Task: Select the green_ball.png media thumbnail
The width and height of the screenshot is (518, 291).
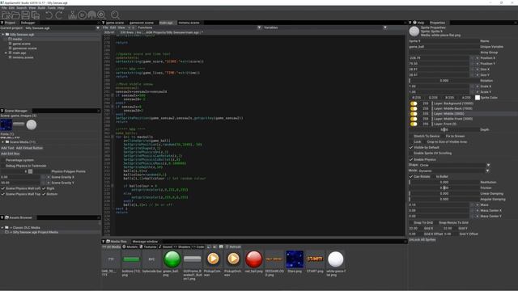Action: (172, 259)
